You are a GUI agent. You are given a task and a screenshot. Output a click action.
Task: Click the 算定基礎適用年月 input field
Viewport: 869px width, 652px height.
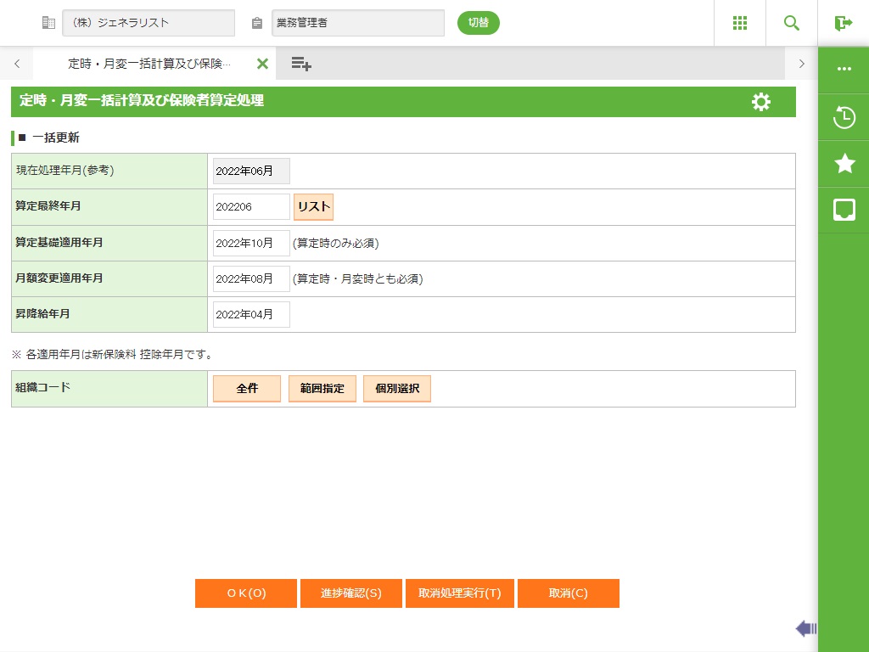[251, 243]
